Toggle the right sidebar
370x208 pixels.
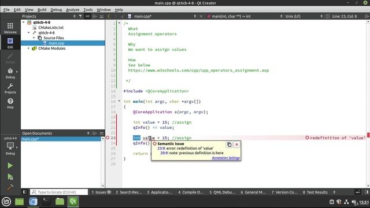(367, 192)
